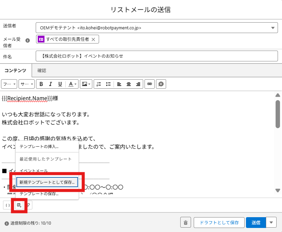The image size is (282, 232).
Task: Select 新規テンプレートとして保存 menu item
Action: click(47, 182)
